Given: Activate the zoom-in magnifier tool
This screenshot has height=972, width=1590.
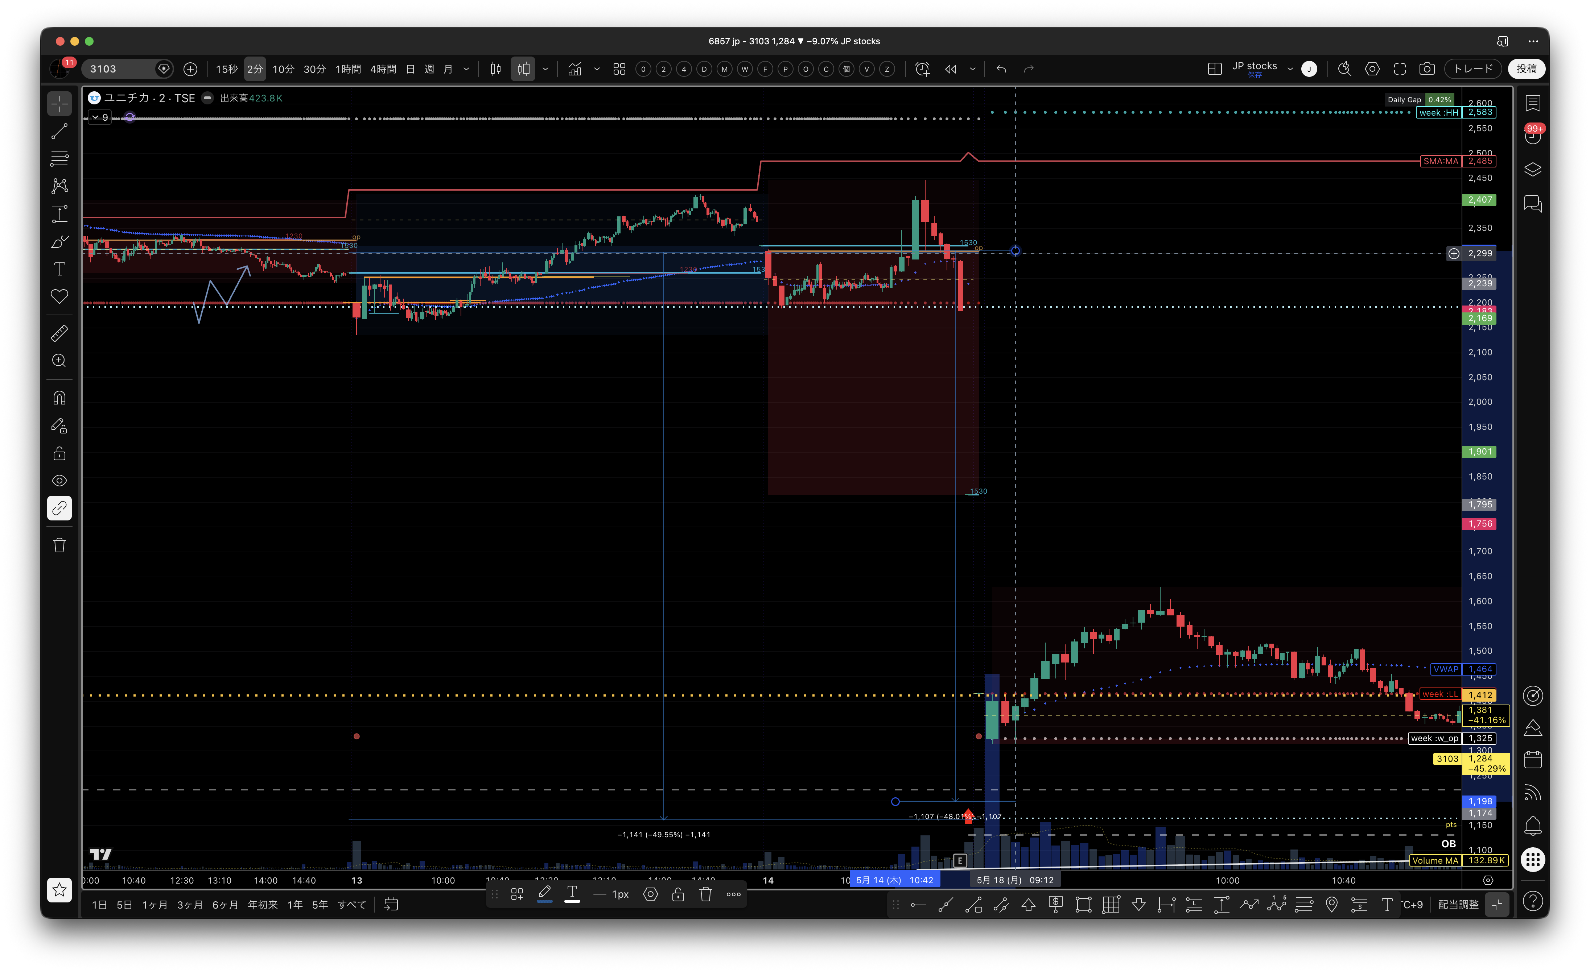Looking at the screenshot, I should point(59,361).
